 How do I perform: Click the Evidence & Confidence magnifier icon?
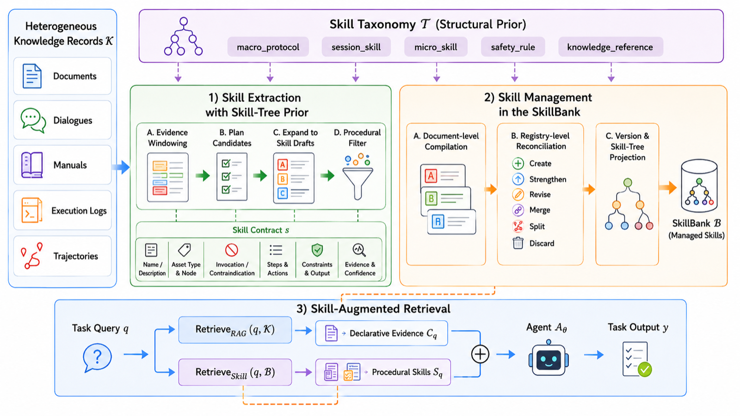(x=359, y=250)
